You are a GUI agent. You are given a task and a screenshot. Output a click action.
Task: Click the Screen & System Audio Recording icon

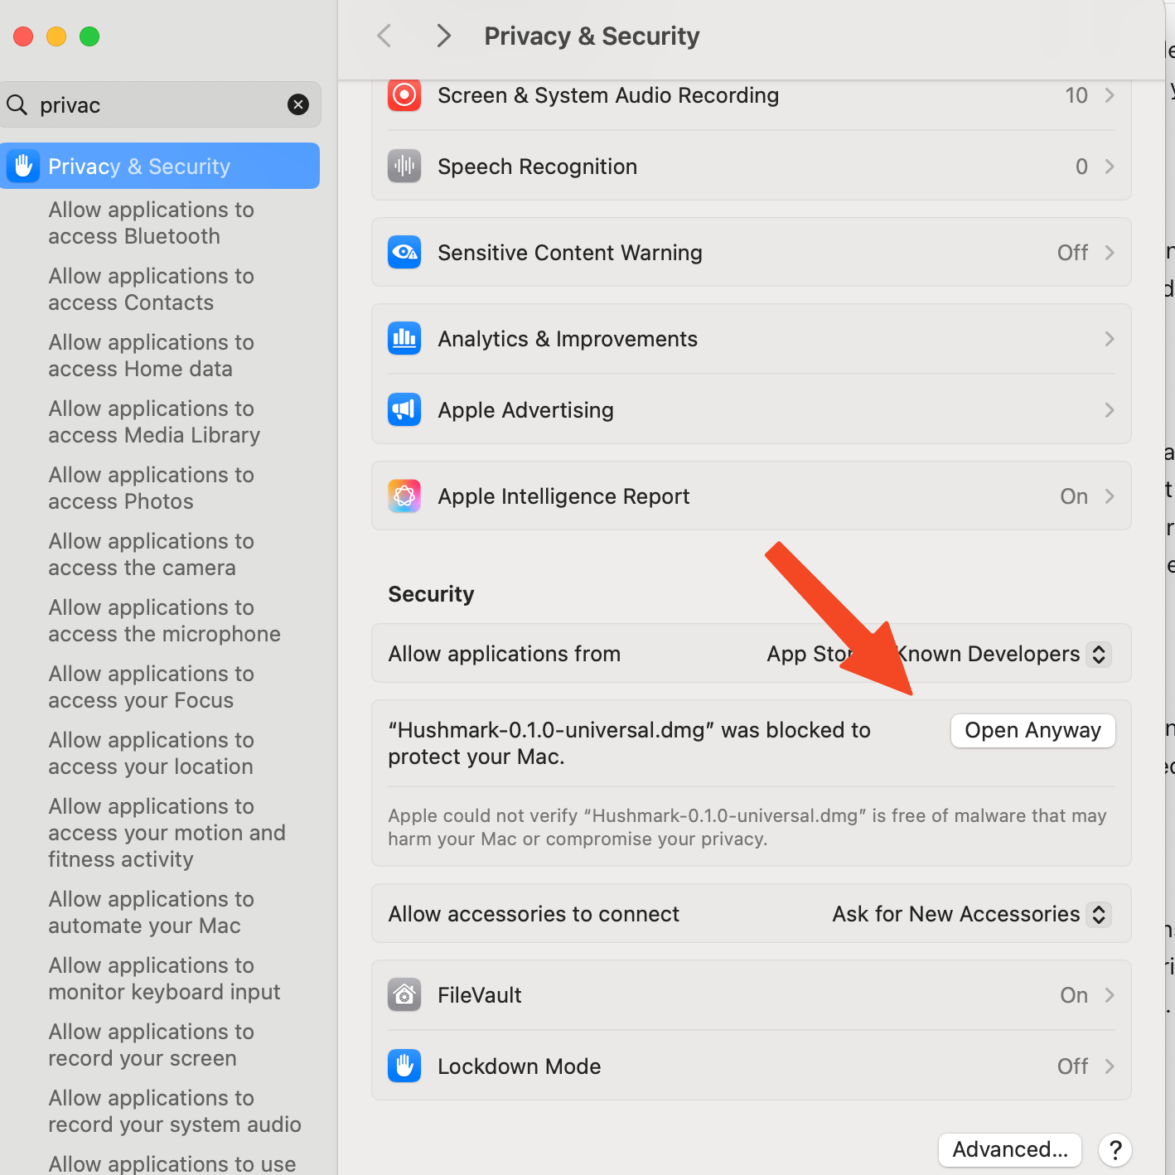(x=404, y=95)
